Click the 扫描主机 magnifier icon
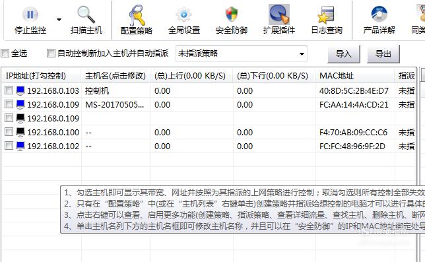This screenshot has width=425, height=262. (86, 15)
